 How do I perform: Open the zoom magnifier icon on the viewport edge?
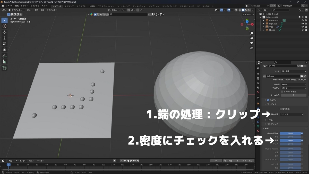tap(252, 33)
